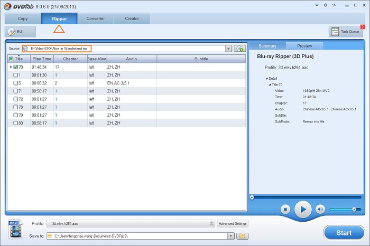The image size is (370, 246).
Task: Click the MKV profile format icon
Action: (15, 229)
